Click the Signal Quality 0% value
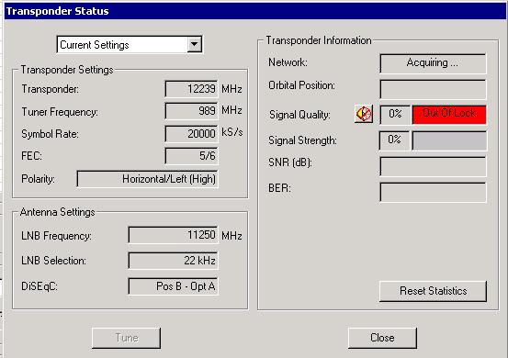Viewport: 508px width, 358px height. (395, 114)
